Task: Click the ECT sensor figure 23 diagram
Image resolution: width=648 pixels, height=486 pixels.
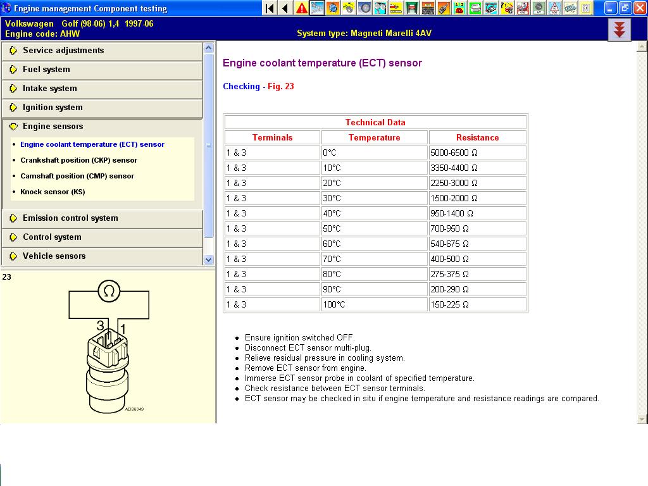Action: click(109, 347)
